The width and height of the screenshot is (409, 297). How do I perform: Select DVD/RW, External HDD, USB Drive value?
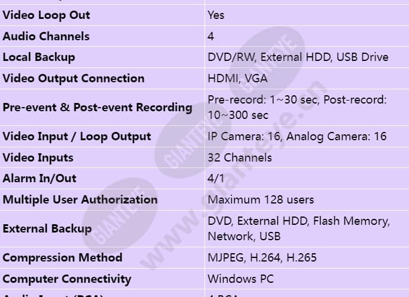click(298, 57)
